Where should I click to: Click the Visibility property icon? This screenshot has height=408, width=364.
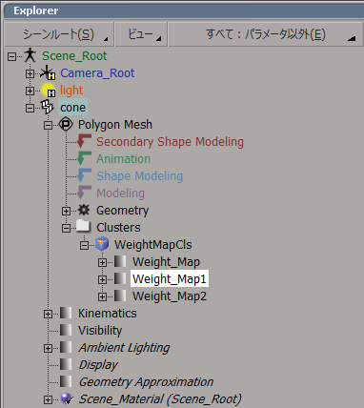(x=66, y=330)
